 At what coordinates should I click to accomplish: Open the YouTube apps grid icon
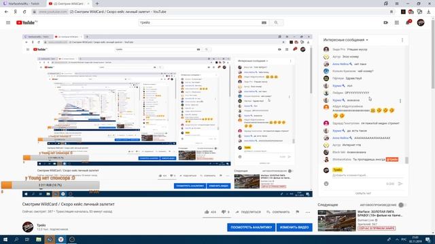[x=396, y=22]
